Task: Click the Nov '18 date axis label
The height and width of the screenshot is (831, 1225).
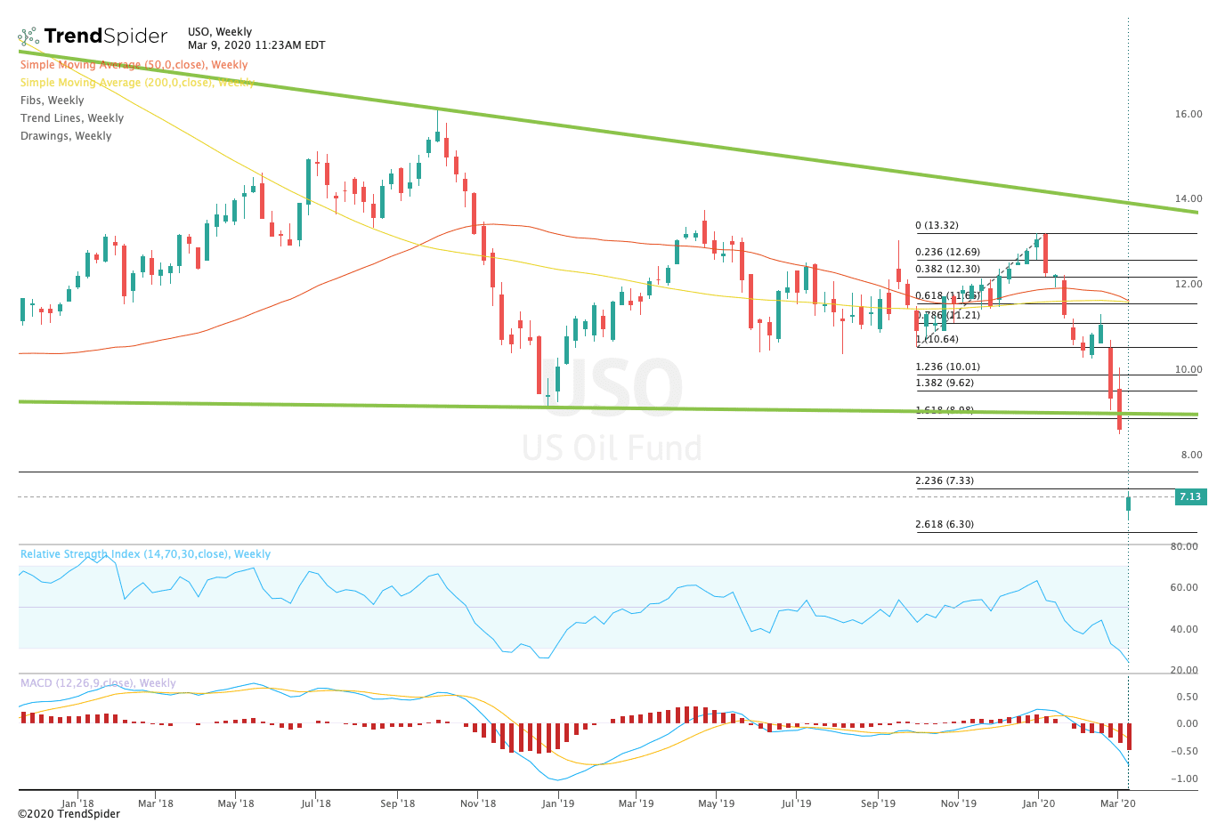Action: tap(478, 803)
